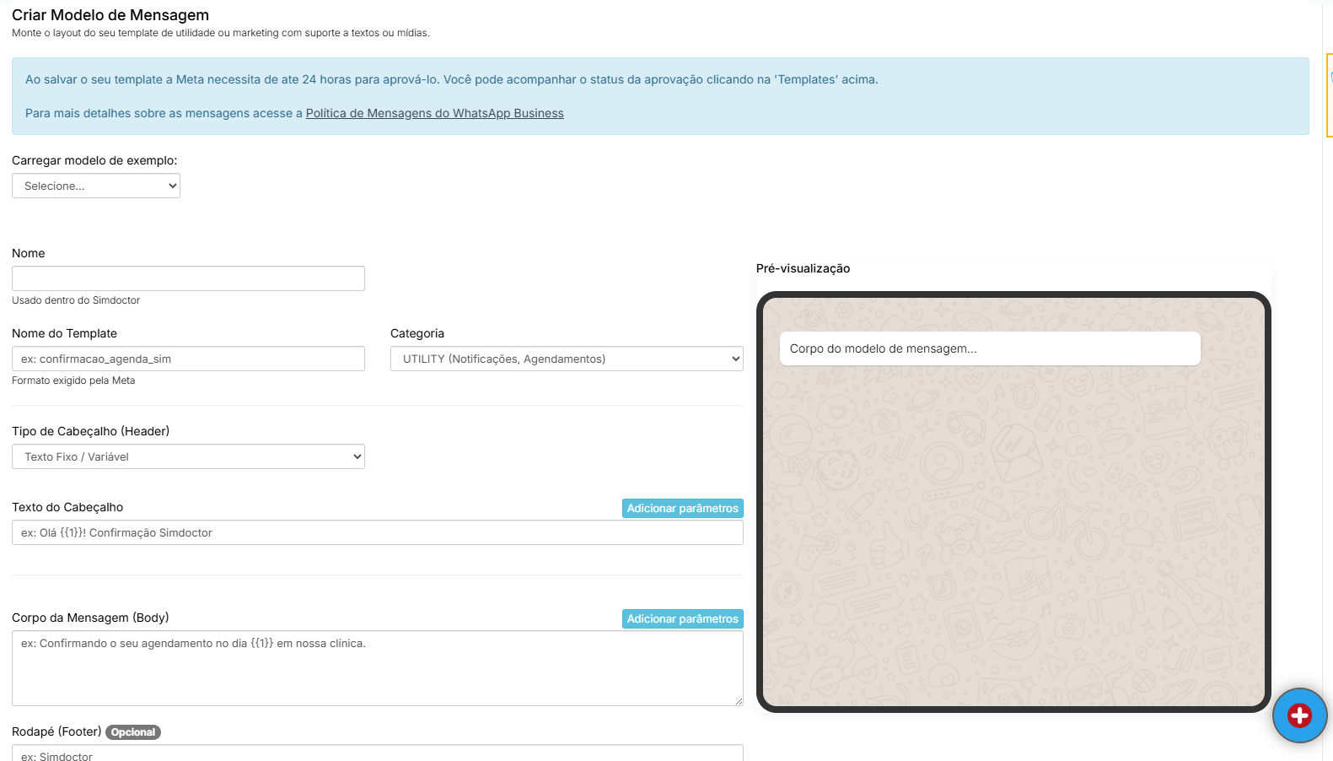Focus the Corpo da Mensagem textarea
Viewport: 1333px width, 761px height.
point(378,668)
